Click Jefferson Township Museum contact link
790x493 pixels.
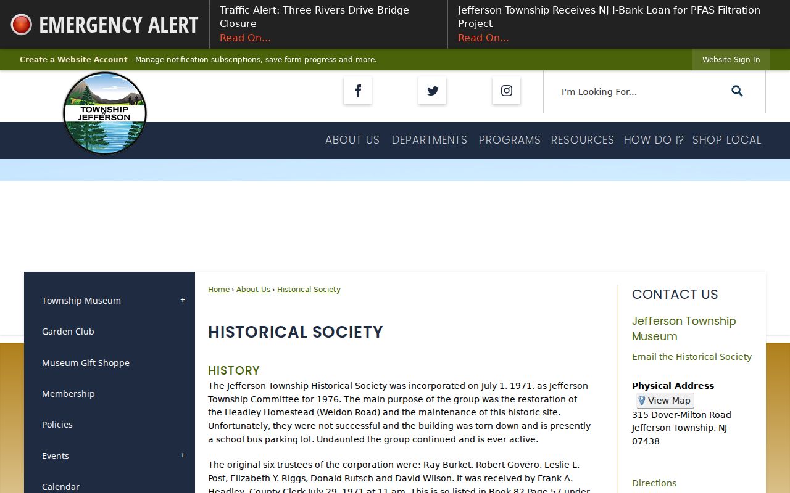pyautogui.click(x=684, y=328)
